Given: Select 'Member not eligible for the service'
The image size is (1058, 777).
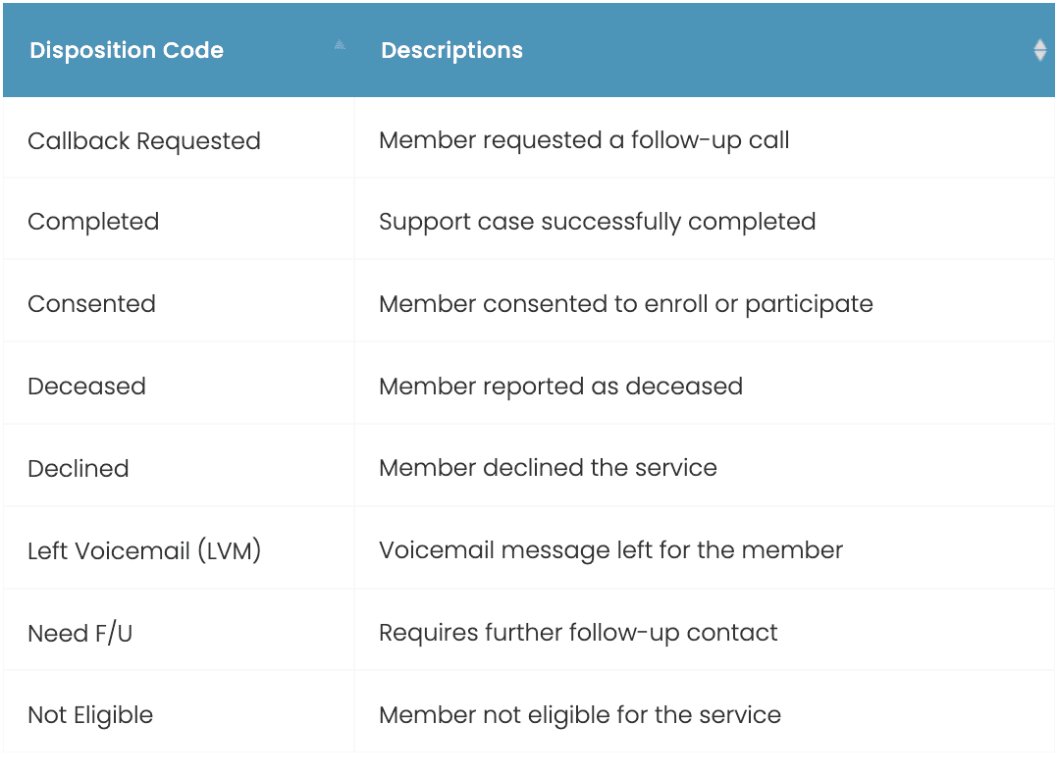Looking at the screenshot, I should tap(580, 715).
